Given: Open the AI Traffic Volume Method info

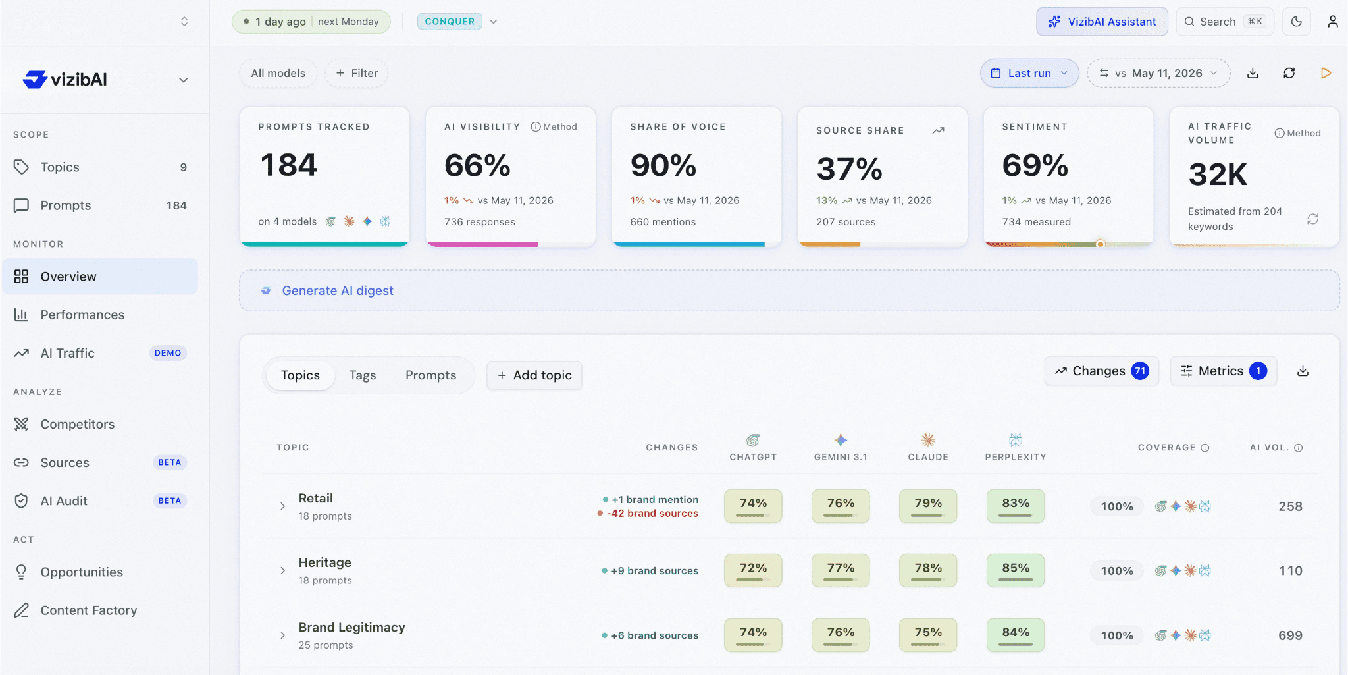Looking at the screenshot, I should (x=1297, y=133).
